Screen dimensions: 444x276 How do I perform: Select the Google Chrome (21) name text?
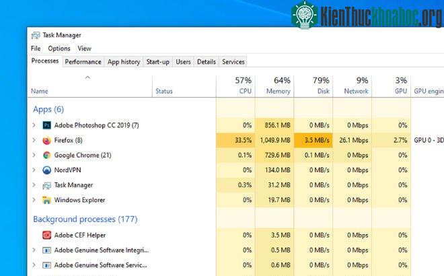83,156
